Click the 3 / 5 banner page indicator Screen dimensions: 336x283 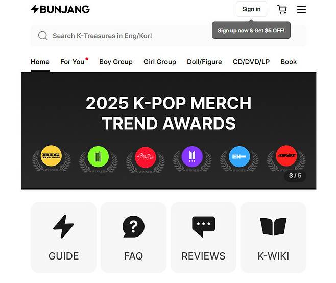(x=295, y=176)
